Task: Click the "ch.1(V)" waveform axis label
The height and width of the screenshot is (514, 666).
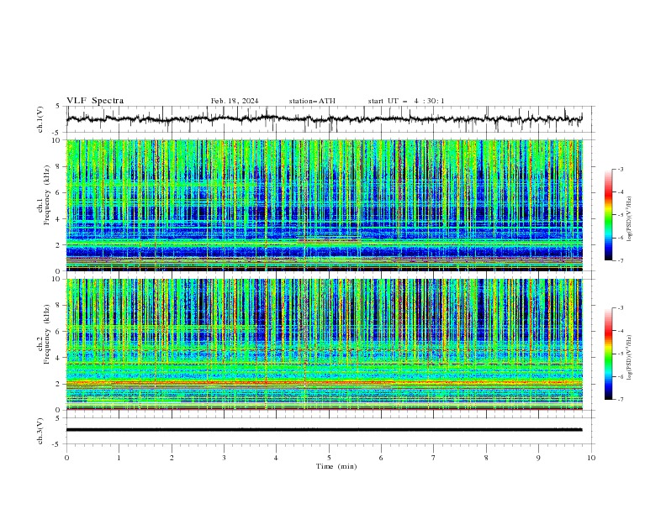Action: click(x=40, y=119)
